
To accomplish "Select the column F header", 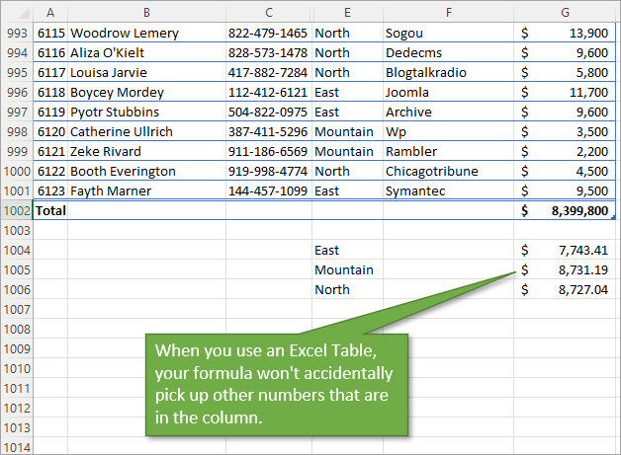I will point(448,11).
